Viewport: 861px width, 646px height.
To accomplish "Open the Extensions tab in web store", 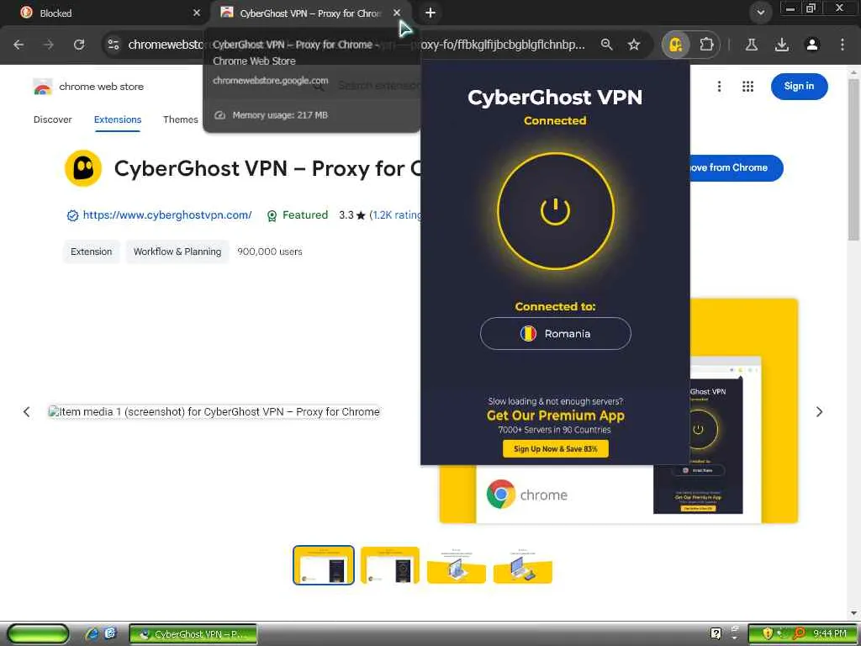I will [118, 119].
